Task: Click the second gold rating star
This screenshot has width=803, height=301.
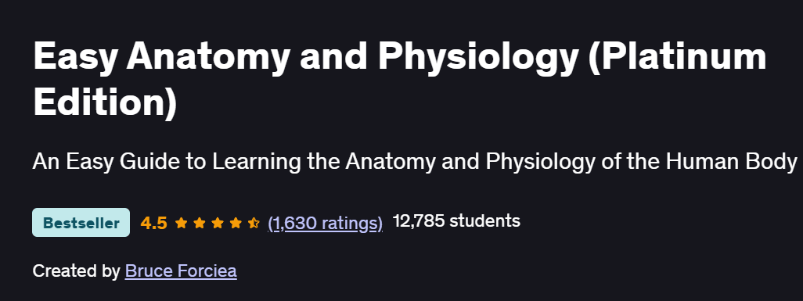Action: pos(200,223)
